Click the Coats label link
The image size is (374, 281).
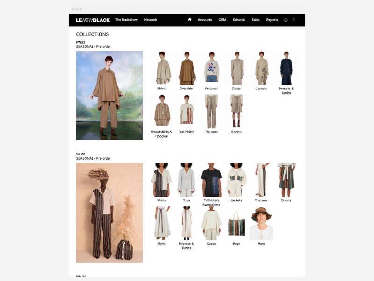[236, 89]
